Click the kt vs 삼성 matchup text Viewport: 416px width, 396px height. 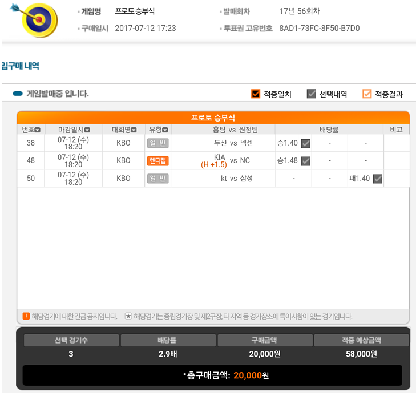click(x=237, y=178)
